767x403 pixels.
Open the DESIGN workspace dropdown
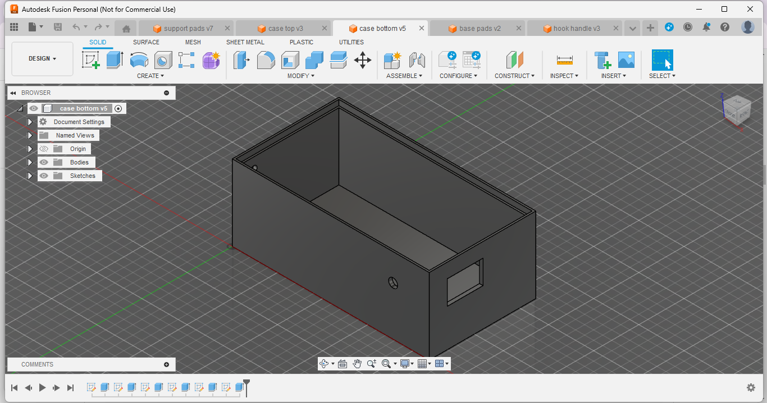tap(43, 58)
